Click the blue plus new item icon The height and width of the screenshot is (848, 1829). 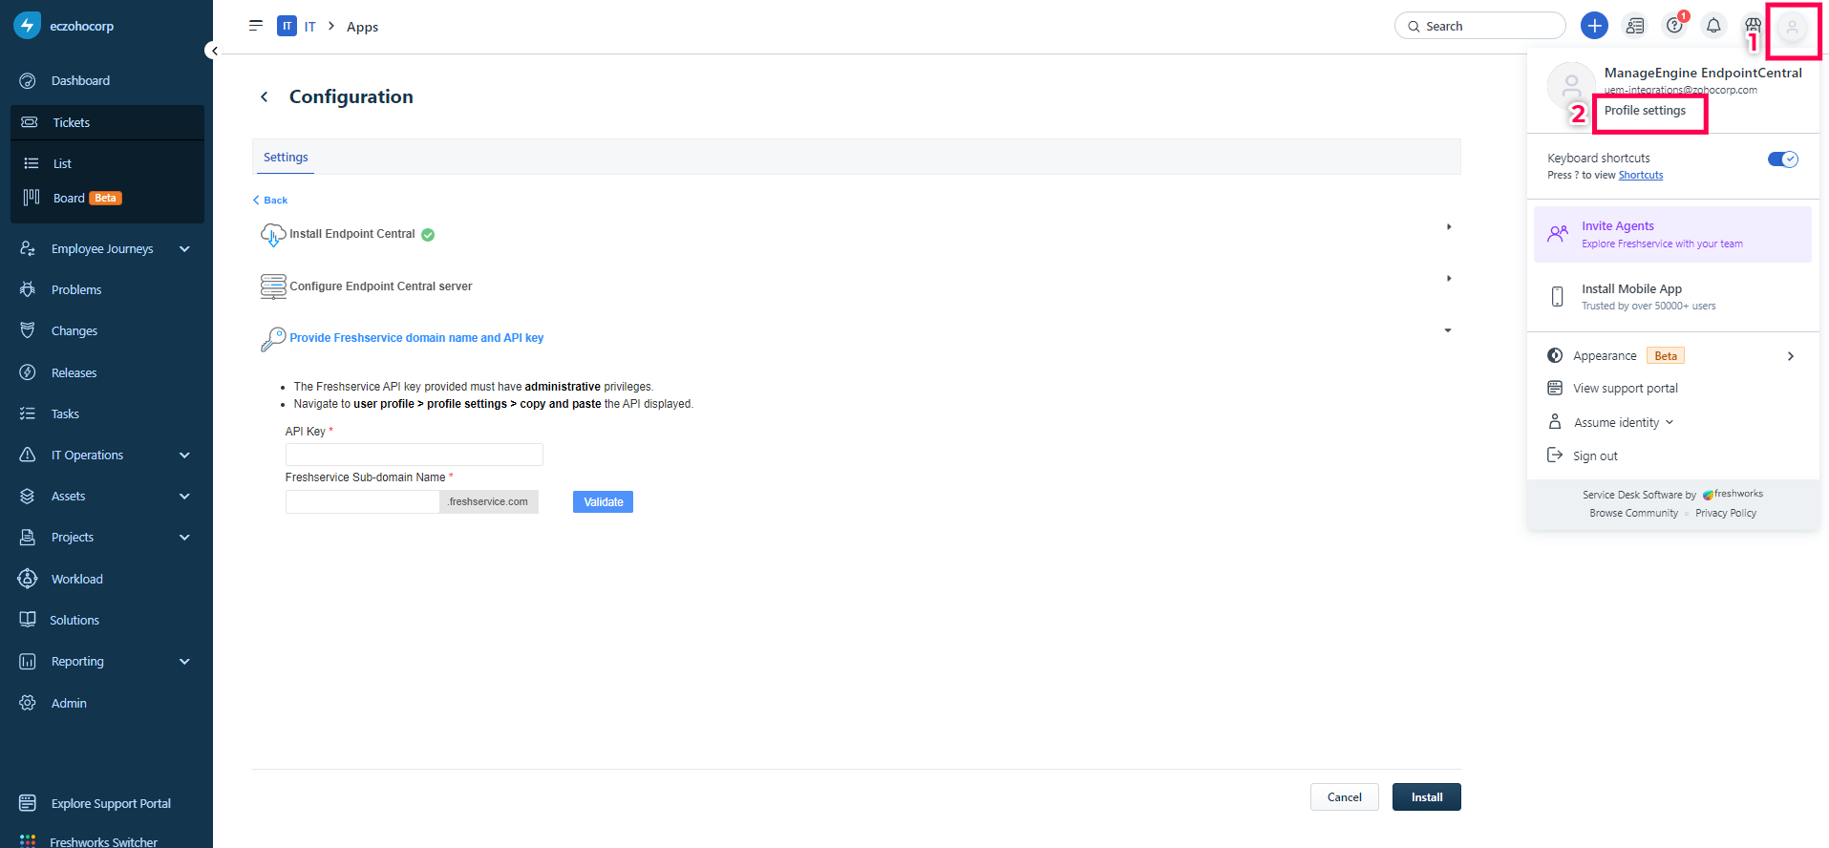pos(1593,26)
